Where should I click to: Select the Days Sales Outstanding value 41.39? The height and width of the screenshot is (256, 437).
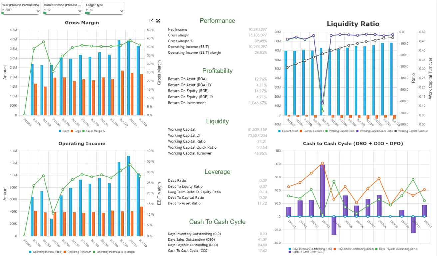tap(263, 239)
